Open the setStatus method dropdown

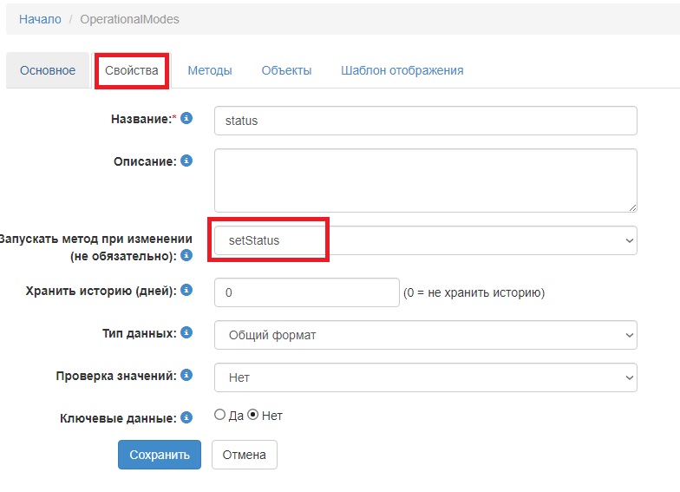click(x=425, y=241)
